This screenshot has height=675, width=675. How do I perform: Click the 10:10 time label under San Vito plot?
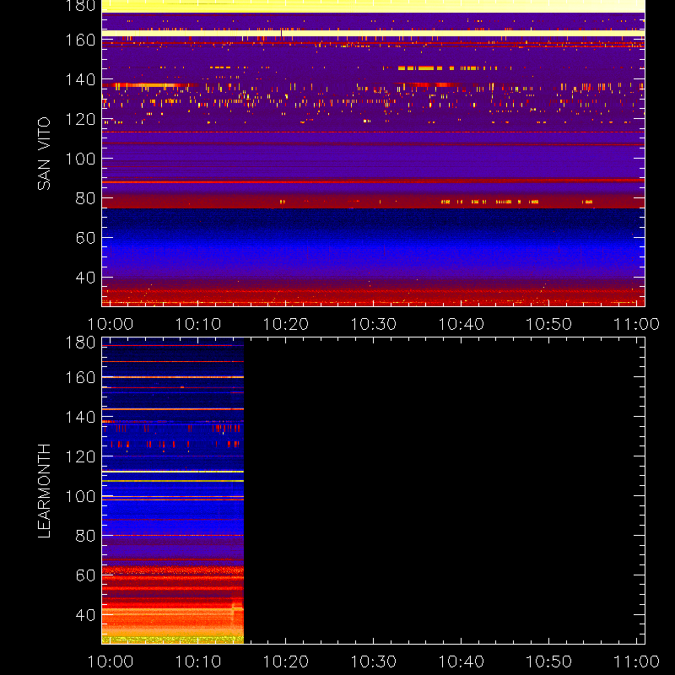click(198, 324)
